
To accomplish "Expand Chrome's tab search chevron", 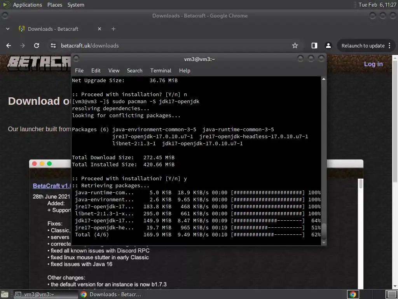I will [8, 29].
